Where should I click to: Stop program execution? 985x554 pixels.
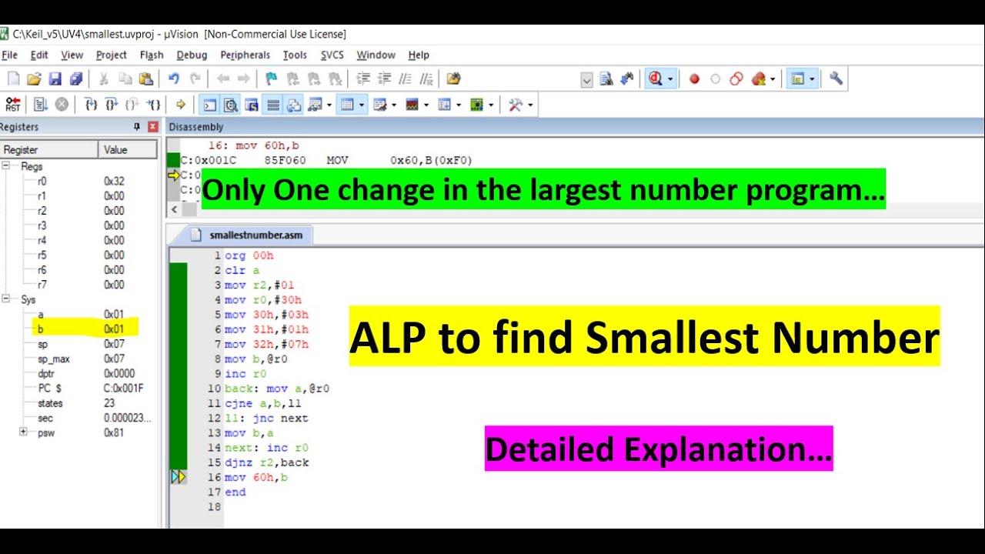62,105
